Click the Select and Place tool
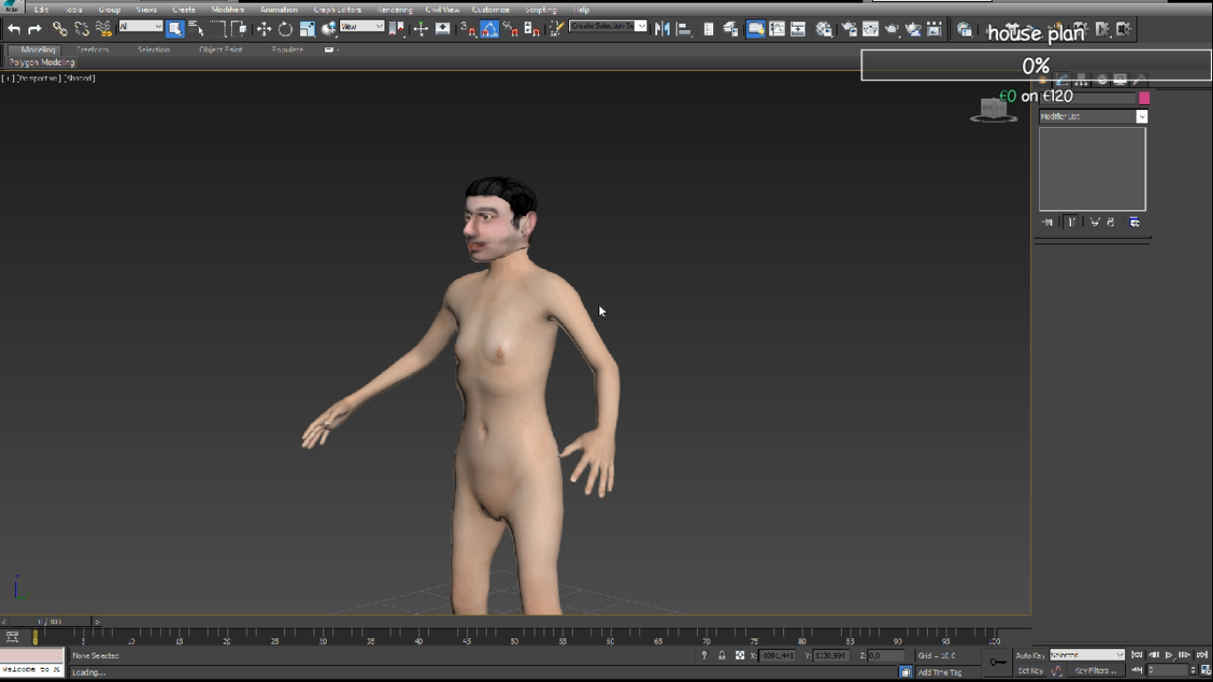 coord(329,29)
